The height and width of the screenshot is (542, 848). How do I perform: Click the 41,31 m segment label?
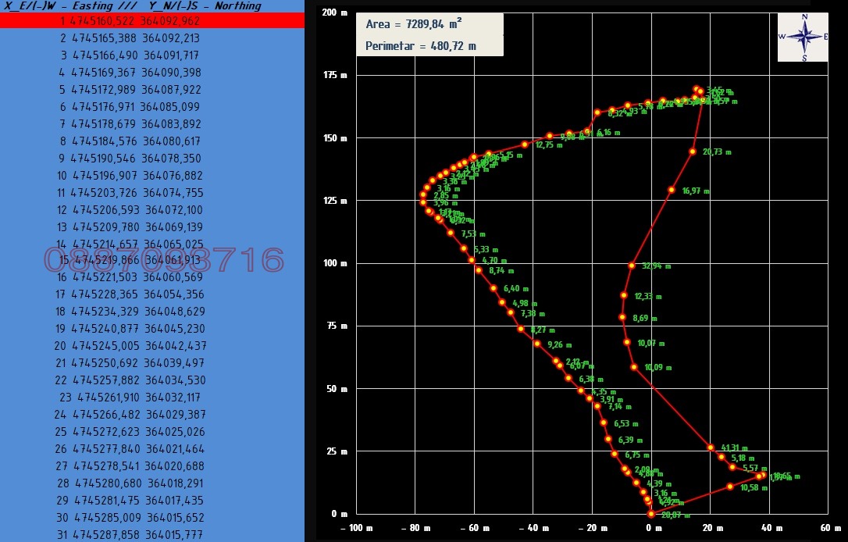point(734,448)
